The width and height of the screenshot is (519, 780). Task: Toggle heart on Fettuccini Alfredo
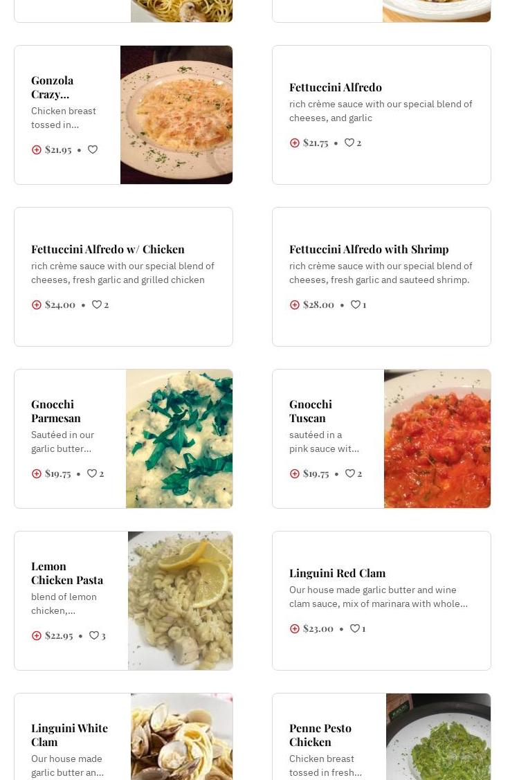[x=349, y=143]
